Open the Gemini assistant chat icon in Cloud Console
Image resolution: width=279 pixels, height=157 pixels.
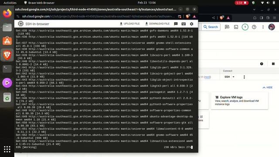[227, 27]
